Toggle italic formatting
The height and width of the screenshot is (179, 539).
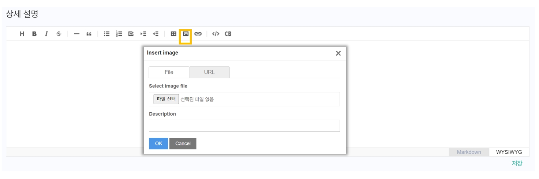click(46, 34)
